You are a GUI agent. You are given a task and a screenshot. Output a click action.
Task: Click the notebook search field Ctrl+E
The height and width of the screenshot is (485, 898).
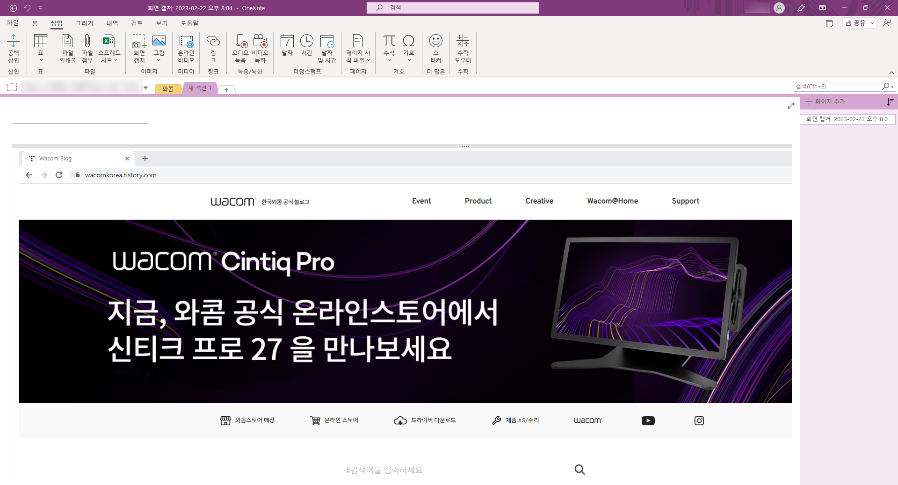837,87
